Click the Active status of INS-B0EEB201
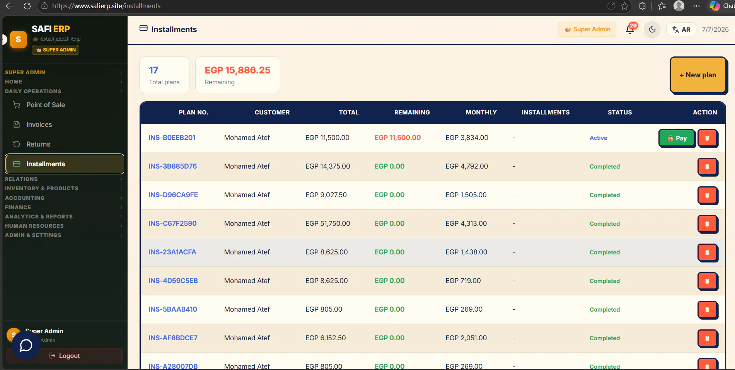Screen dimensions: 735x370 click(599, 138)
